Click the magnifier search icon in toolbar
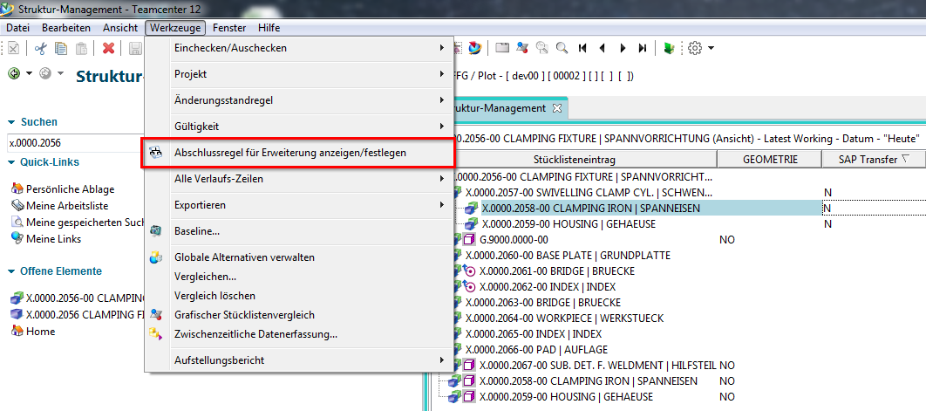 (562, 48)
